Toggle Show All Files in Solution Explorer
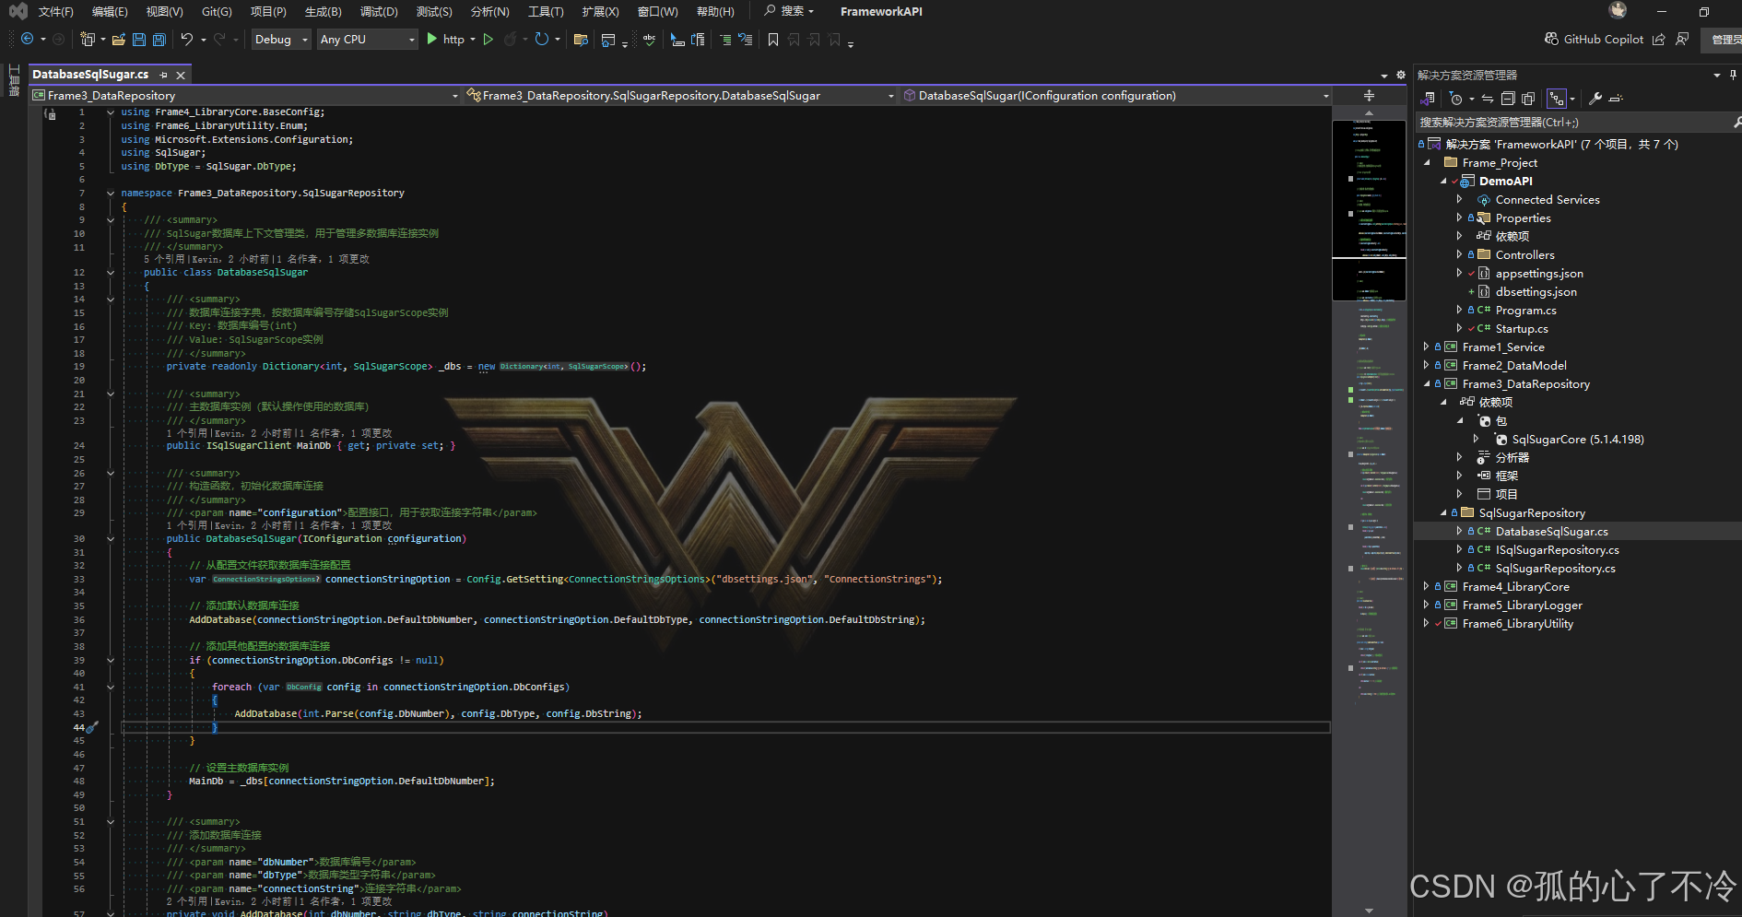Viewport: 1742px width, 917px height. click(x=1528, y=99)
